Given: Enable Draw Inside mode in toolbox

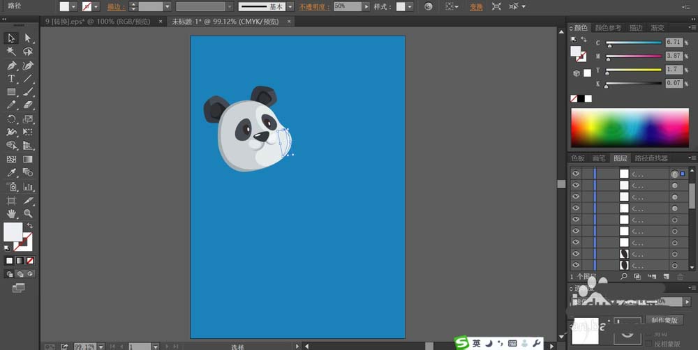Looking at the screenshot, I should (30, 274).
